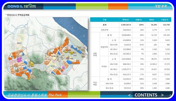
Task: Click the 비율(%) column header
Action: pyautogui.click(x=139, y=20)
